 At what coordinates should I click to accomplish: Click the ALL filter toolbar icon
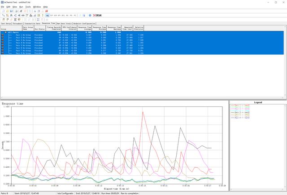[48, 15]
